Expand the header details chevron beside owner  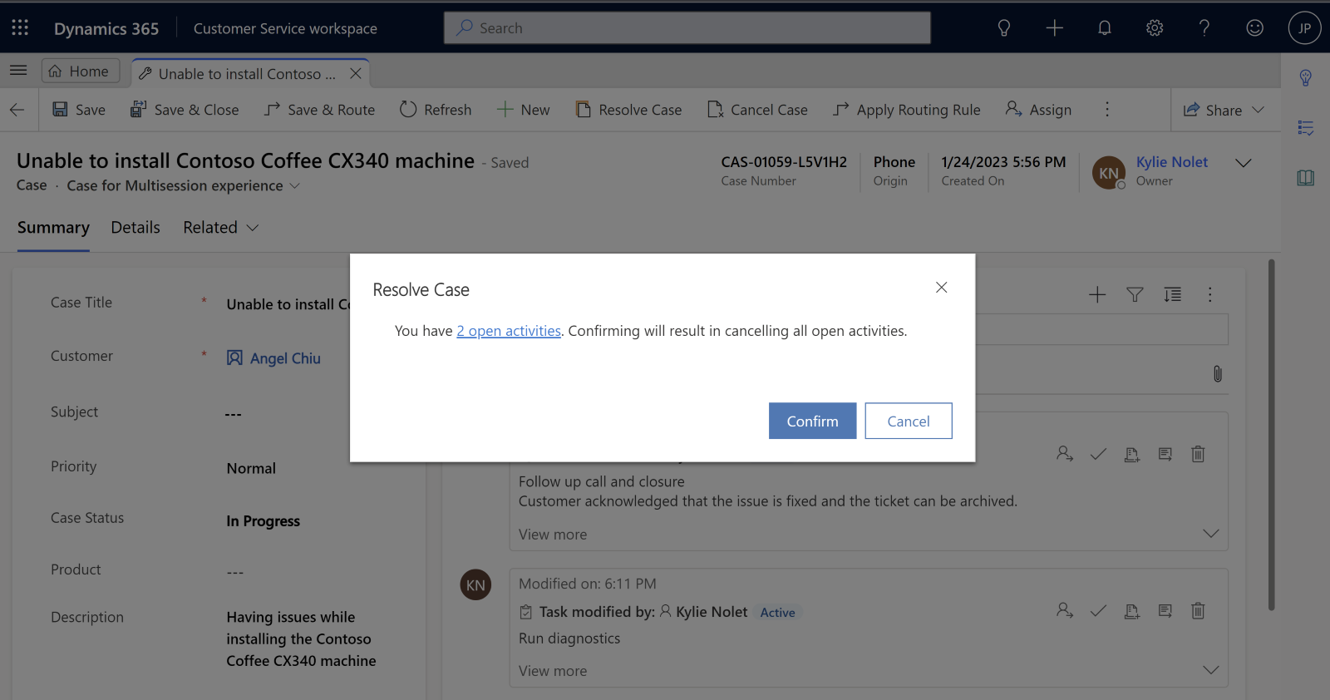click(x=1244, y=163)
